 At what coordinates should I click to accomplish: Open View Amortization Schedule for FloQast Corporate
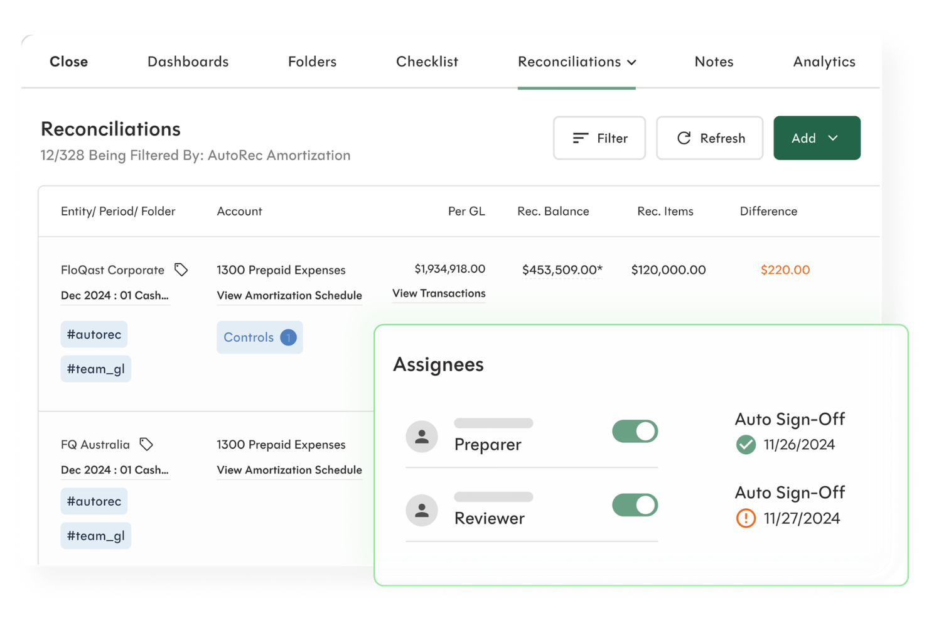click(x=289, y=295)
